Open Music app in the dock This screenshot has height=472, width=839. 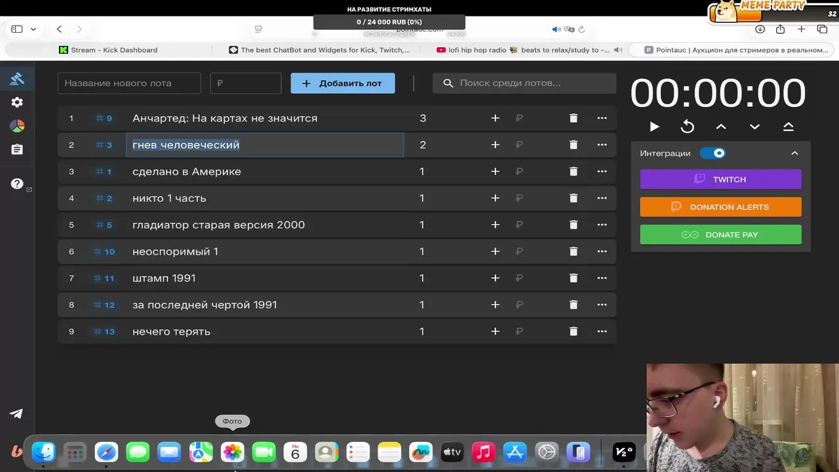coord(484,452)
